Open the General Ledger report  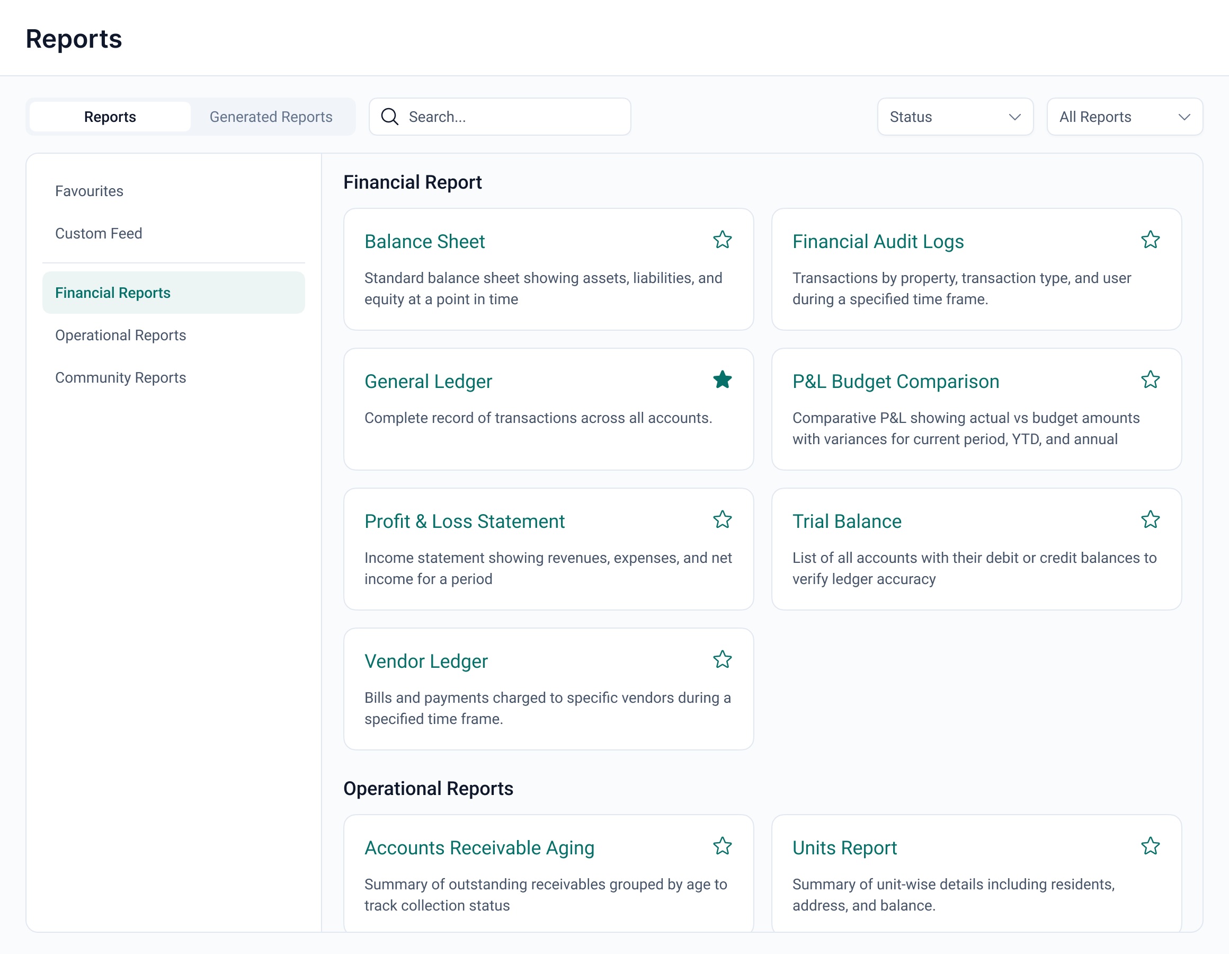(428, 382)
